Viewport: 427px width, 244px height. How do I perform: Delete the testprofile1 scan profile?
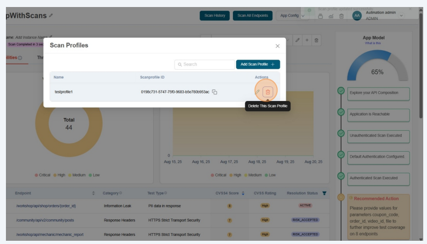(x=268, y=92)
